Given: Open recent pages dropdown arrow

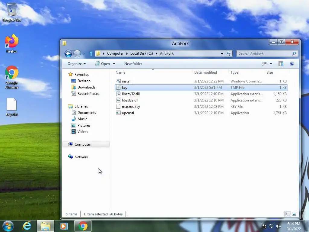Looking at the screenshot, I should 83,54.
